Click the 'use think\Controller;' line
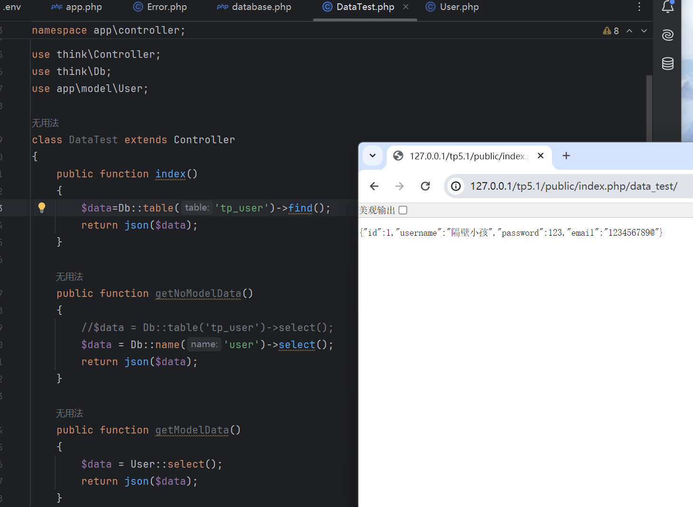The image size is (693, 507). point(96,55)
